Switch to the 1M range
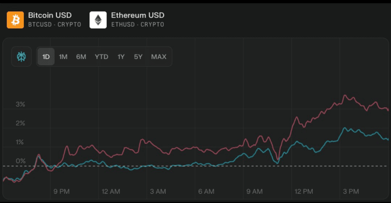The width and height of the screenshot is (391, 203). point(63,57)
